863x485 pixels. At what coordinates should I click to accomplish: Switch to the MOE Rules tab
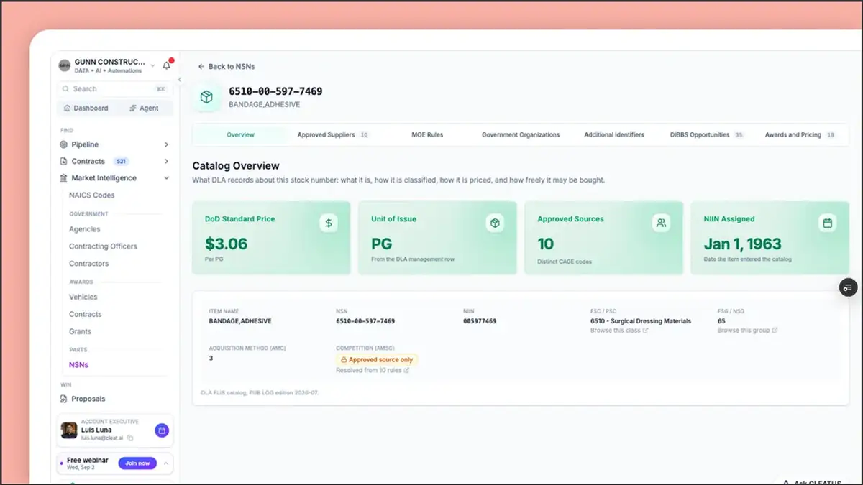tap(427, 135)
